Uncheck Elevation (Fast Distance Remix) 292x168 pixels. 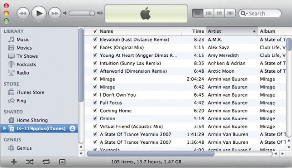tap(95, 39)
